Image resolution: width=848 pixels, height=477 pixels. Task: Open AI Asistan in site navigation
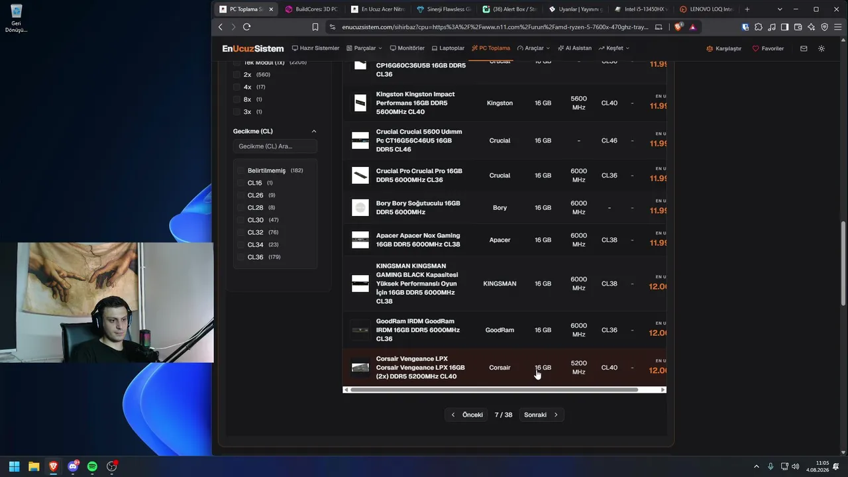574,48
